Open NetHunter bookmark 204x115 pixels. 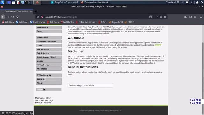67,22
